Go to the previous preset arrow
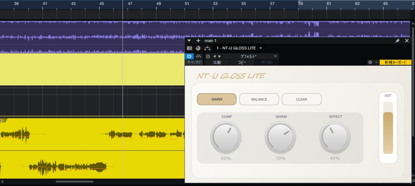 pos(214,56)
